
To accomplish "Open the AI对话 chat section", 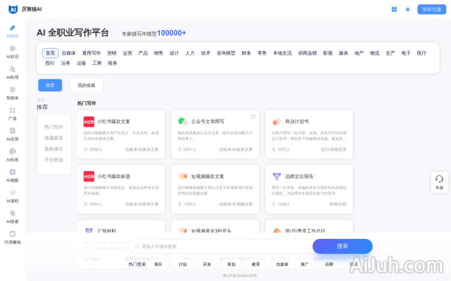I will pos(12,52).
